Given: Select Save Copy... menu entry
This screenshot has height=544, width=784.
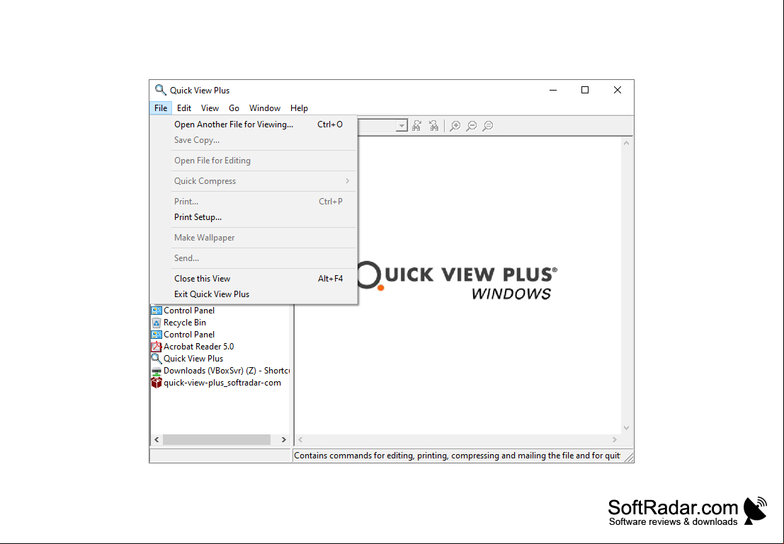Looking at the screenshot, I should click(x=254, y=140).
